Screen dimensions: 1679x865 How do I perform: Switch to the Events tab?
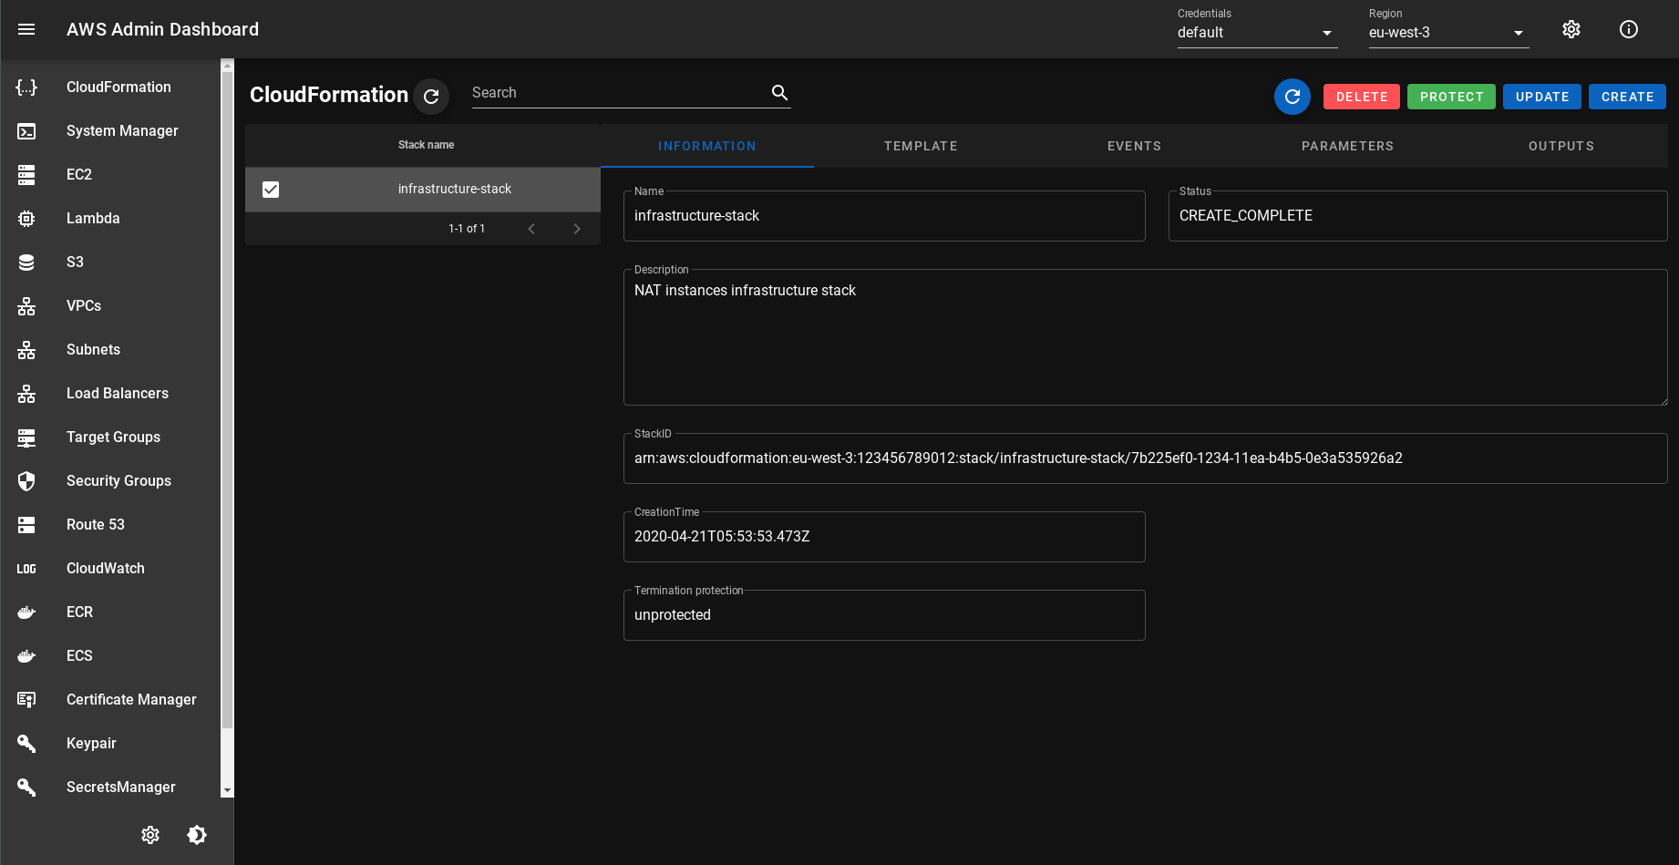pos(1134,146)
